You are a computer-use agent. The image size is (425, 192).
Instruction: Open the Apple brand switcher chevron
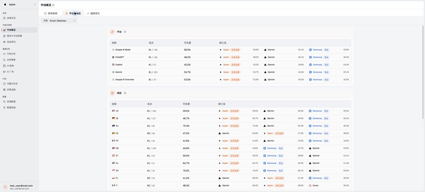click(35, 4)
